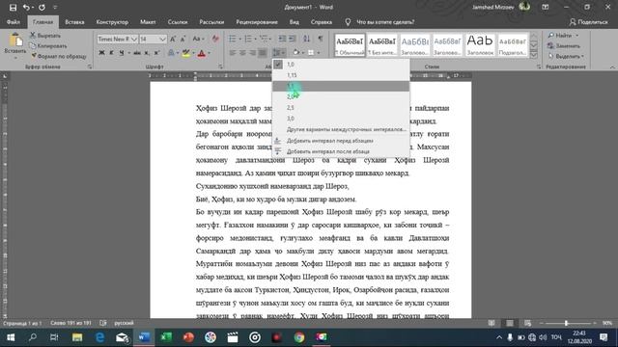Screen dimensions: 618x347
Task: Switch to Web Layout view in status bar
Action: 528,323
